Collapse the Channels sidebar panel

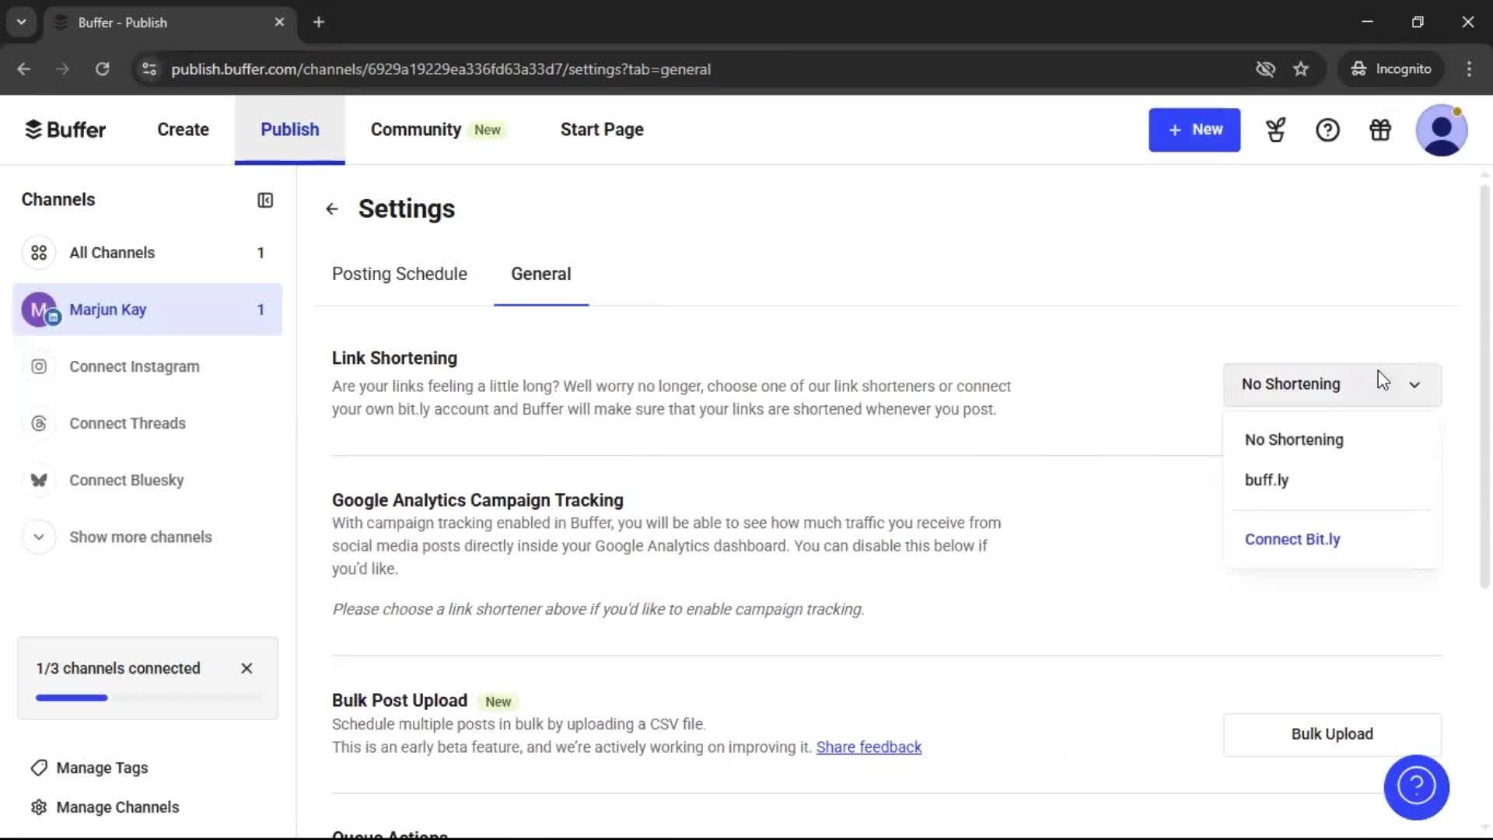264,200
